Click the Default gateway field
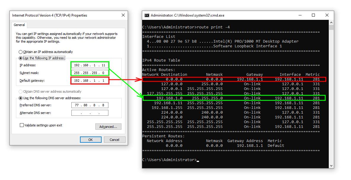351x180 pixels. click(x=90, y=81)
